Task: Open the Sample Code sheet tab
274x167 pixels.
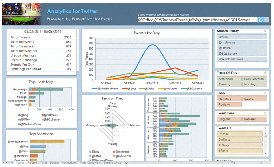Action: click(x=112, y=163)
